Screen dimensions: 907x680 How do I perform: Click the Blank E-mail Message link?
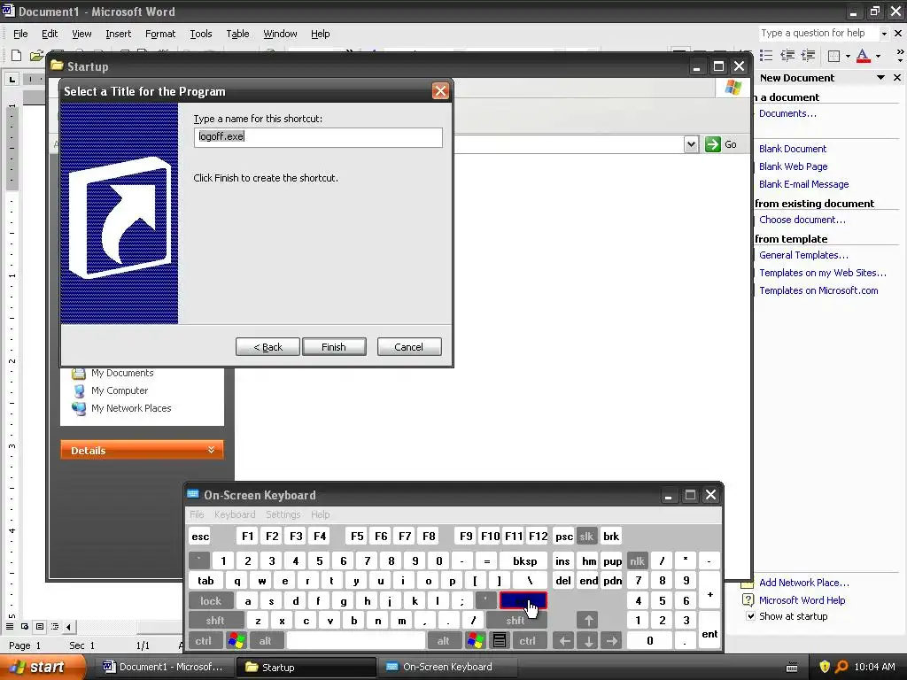click(803, 184)
